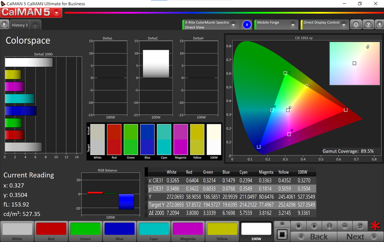Image resolution: width=384 pixels, height=242 pixels.
Task: Restore the CalMAN window size
Action: coord(360,4)
